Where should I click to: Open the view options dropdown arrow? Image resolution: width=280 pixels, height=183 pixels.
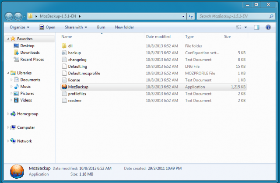pos(245,27)
